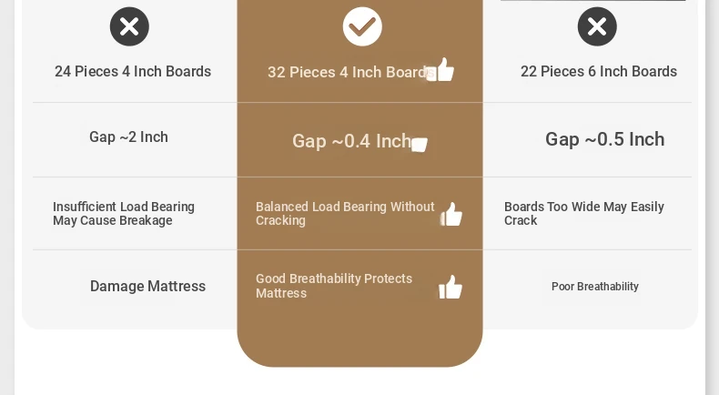The image size is (719, 395).
Task: Click "Good Breathability Protects Mattress" text
Action: (x=334, y=286)
